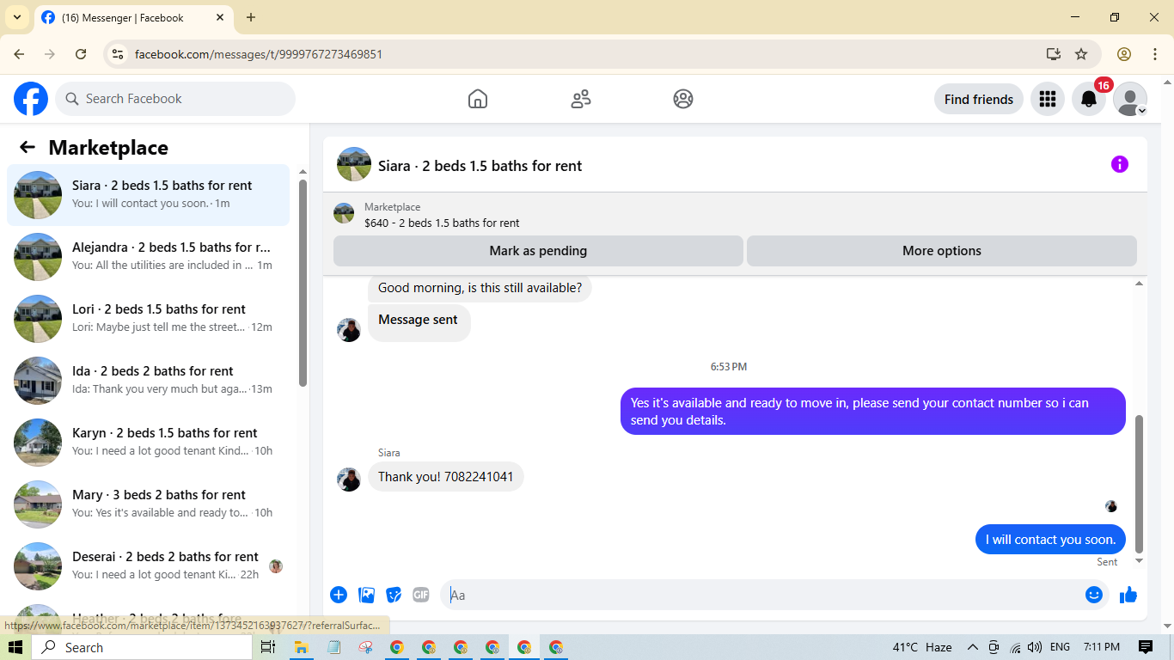
Task: Open Alejandra conversation in the list
Action: 148,257
